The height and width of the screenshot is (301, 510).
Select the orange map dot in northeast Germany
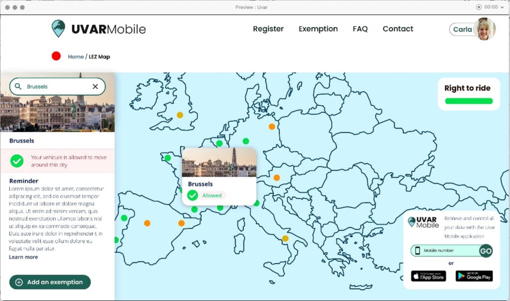tap(272, 127)
